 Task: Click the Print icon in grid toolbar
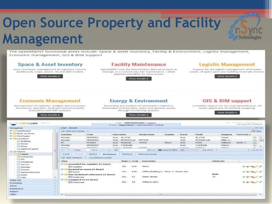tap(204, 150)
